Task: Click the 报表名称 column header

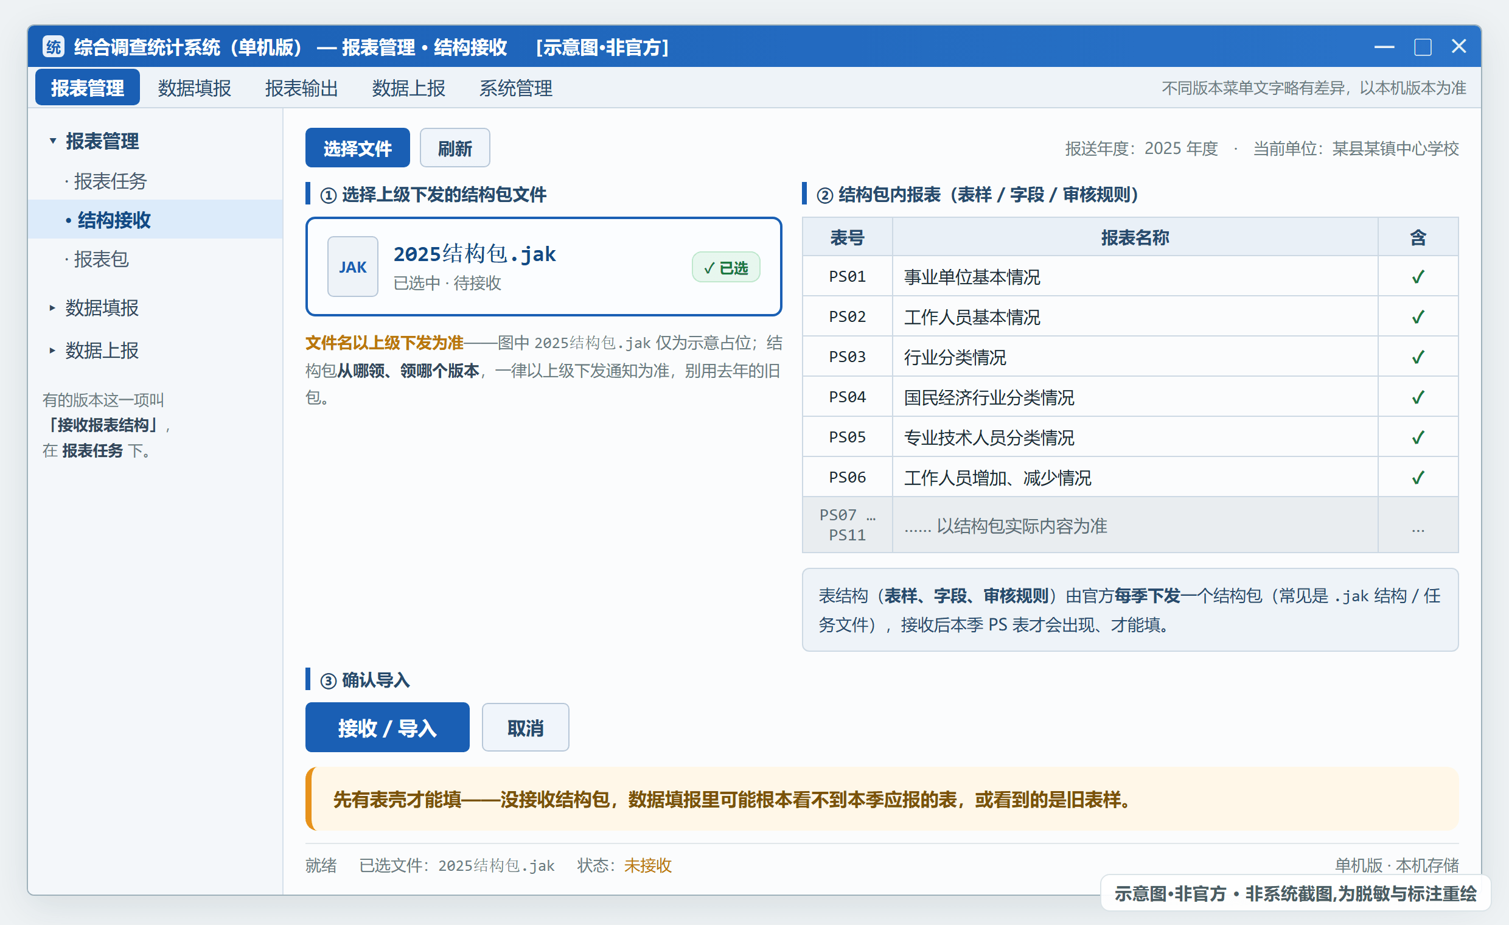Action: (1135, 237)
